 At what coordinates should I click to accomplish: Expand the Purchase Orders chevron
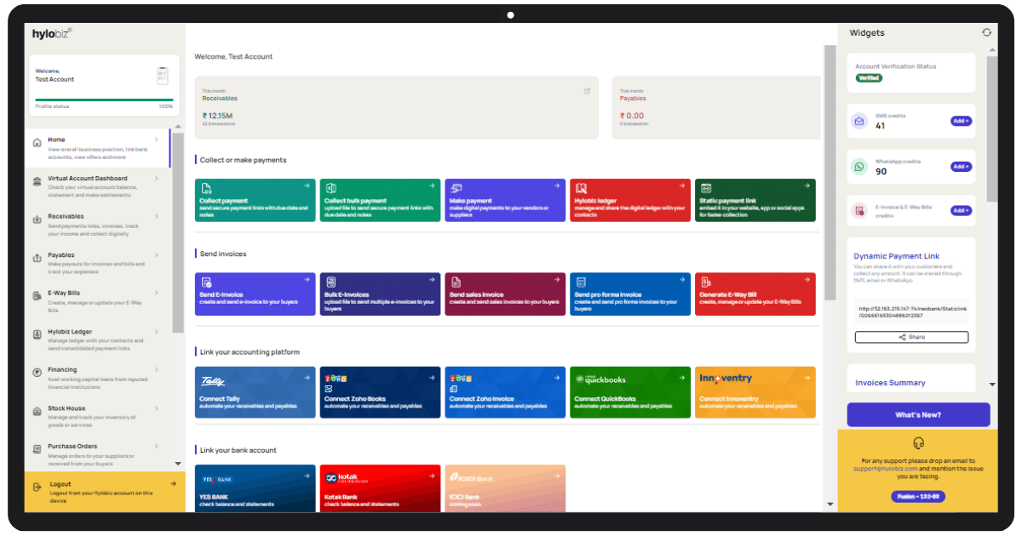point(156,446)
